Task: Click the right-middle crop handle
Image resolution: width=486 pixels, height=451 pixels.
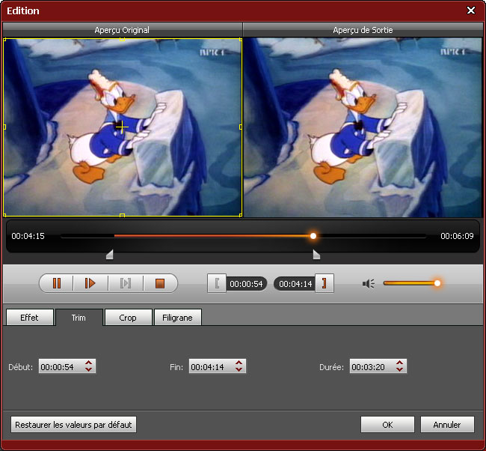Action: 241,127
